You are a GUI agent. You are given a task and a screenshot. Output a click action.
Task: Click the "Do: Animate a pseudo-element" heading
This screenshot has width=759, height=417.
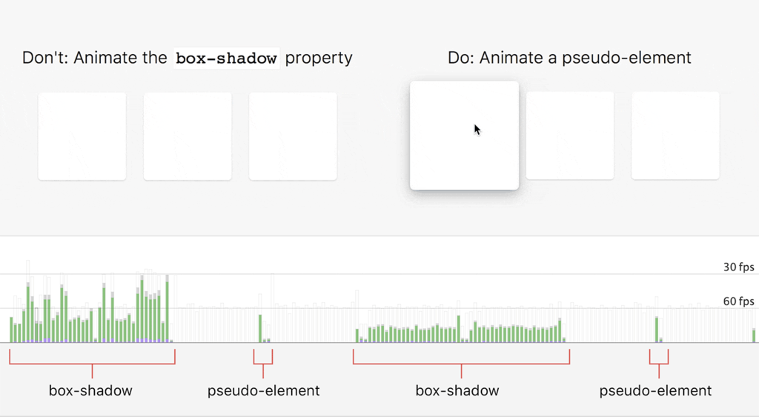point(569,58)
